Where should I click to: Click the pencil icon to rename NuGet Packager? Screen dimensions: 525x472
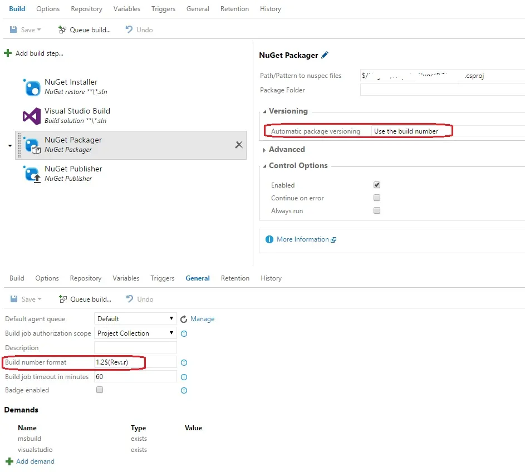(325, 55)
